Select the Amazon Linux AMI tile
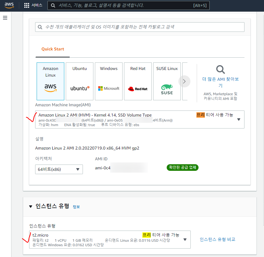The width and height of the screenshot is (264, 257). [50, 81]
